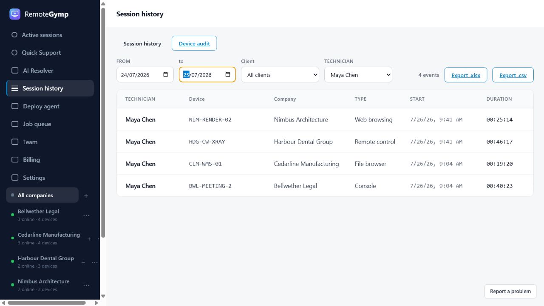Open Harbour Dental Group more options menu

(x=95, y=262)
